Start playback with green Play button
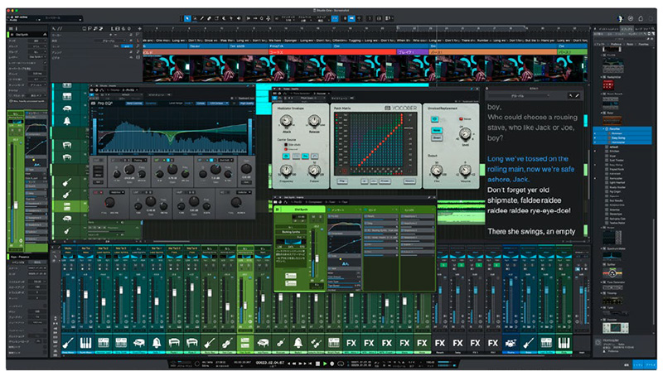663x376 pixels. [x=325, y=364]
